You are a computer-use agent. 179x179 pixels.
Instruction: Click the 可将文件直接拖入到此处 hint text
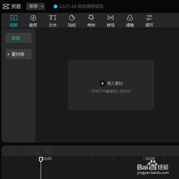point(111,91)
